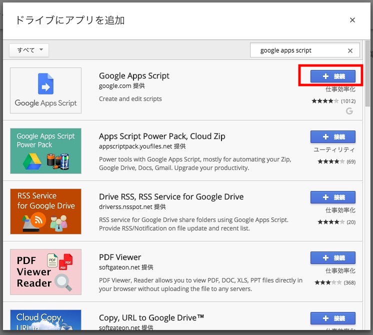The width and height of the screenshot is (373, 335).
Task: Click the search field containing 'google apps script'
Action: (x=304, y=50)
